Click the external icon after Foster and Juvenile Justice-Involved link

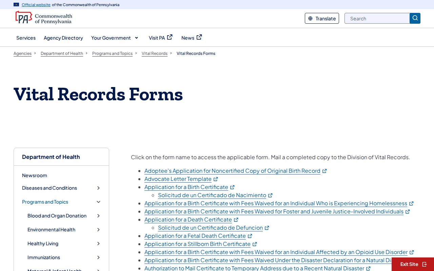(408, 212)
